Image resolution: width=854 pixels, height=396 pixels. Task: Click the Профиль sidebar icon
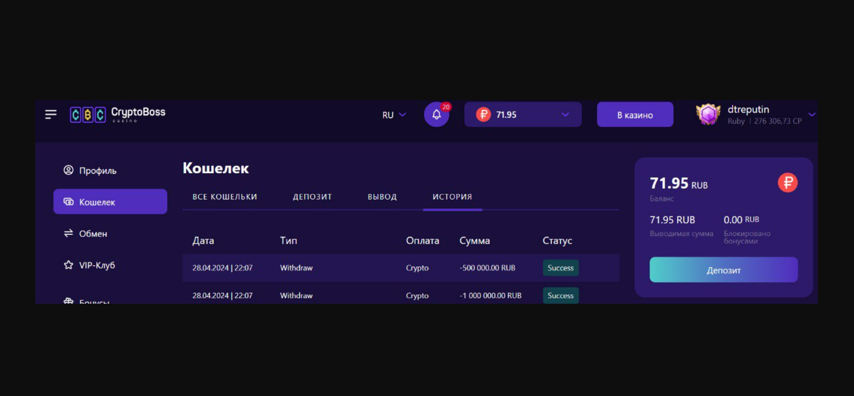(x=68, y=170)
